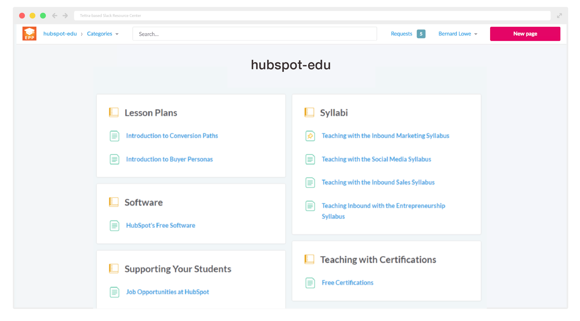Click the browser forward arrow
580x321 pixels.
(x=65, y=16)
